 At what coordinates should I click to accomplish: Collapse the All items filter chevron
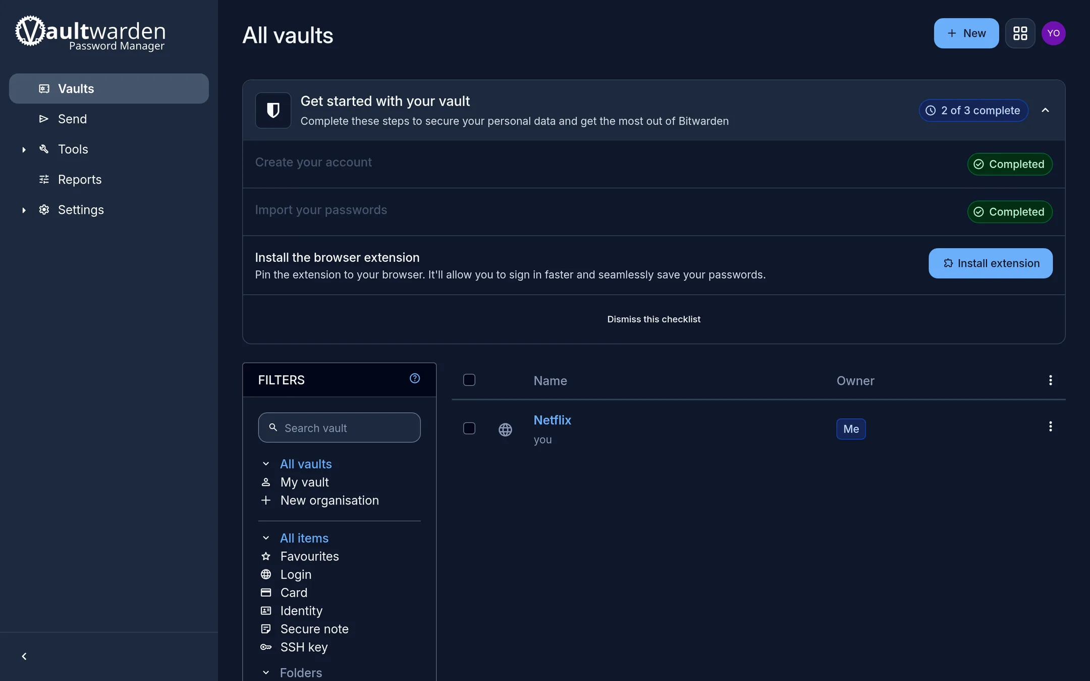(x=266, y=538)
